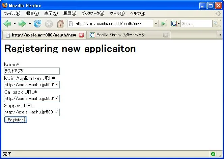Open the Google search engine selector
The width and height of the screenshot is (224, 159).
coord(175,24)
